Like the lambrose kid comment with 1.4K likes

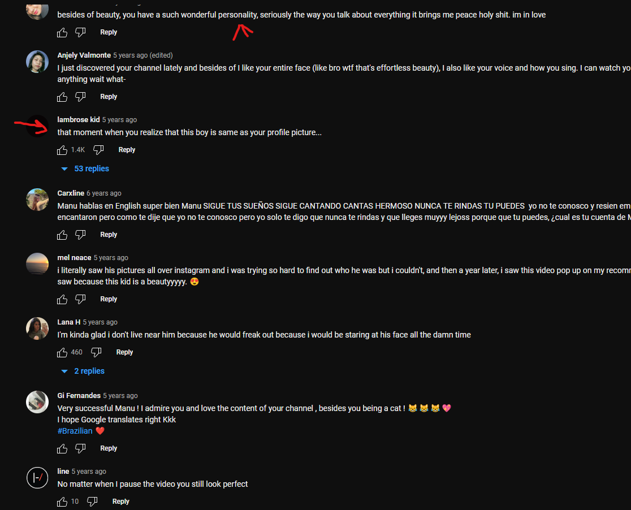click(x=62, y=150)
